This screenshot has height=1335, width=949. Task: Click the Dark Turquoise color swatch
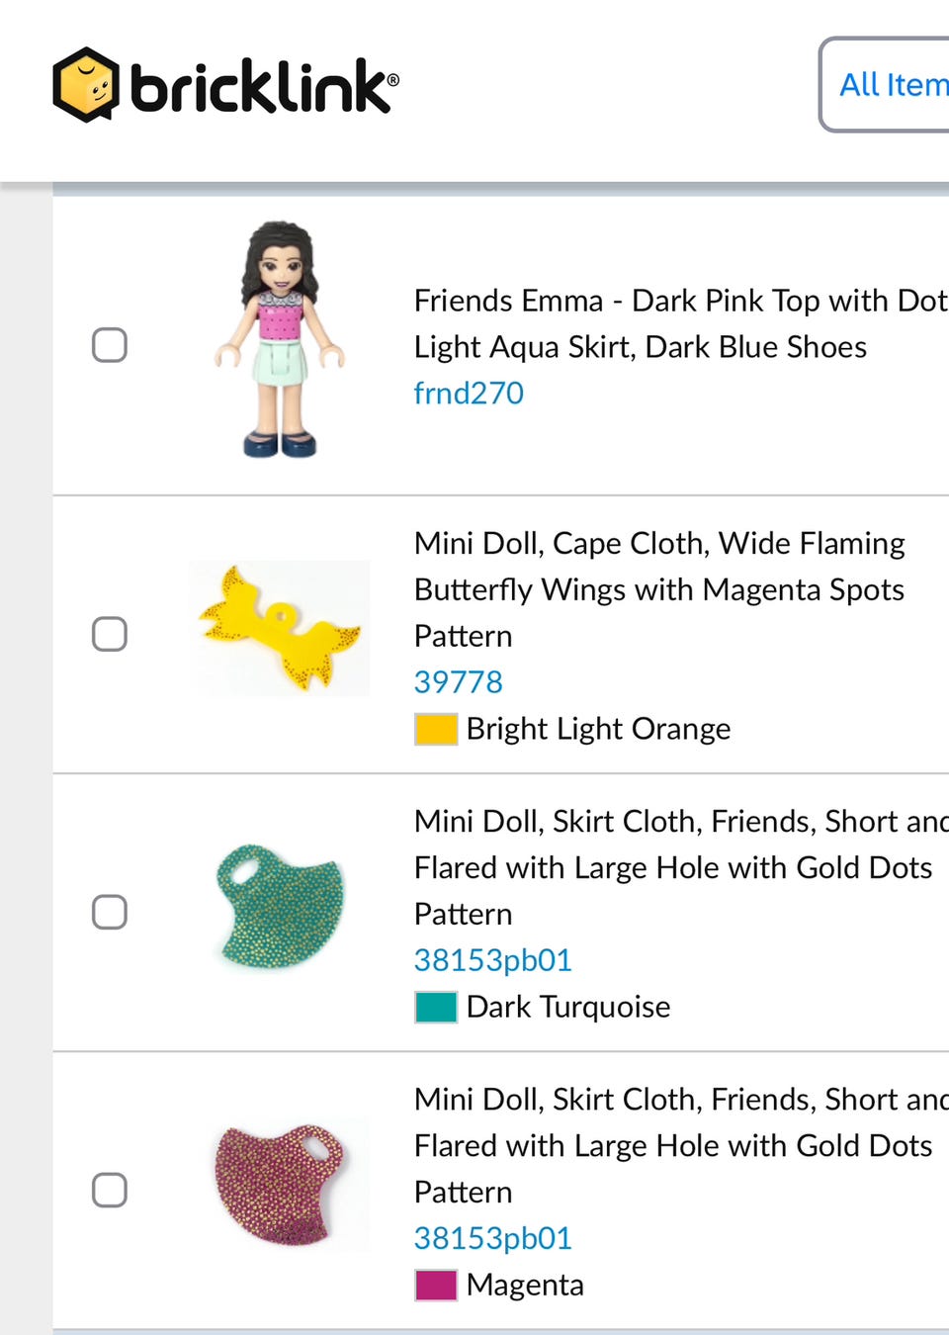(x=436, y=1007)
